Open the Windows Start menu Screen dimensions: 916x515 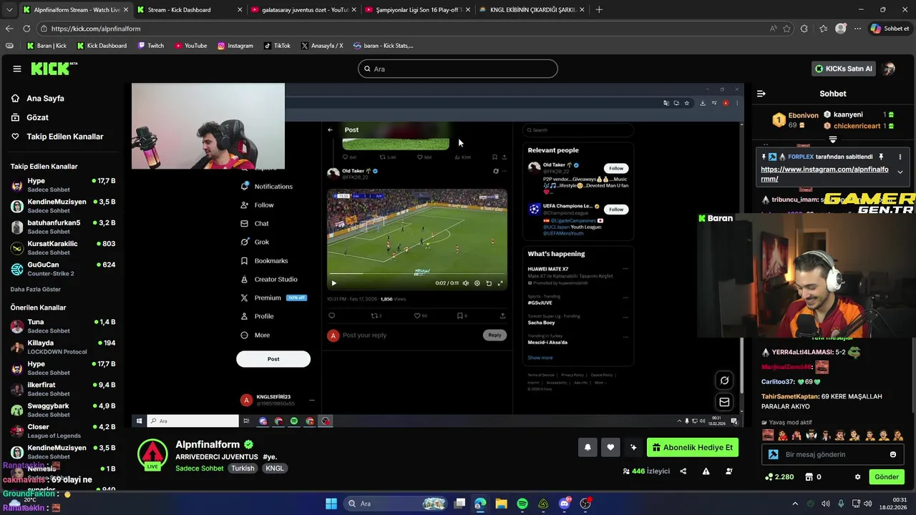(x=331, y=504)
